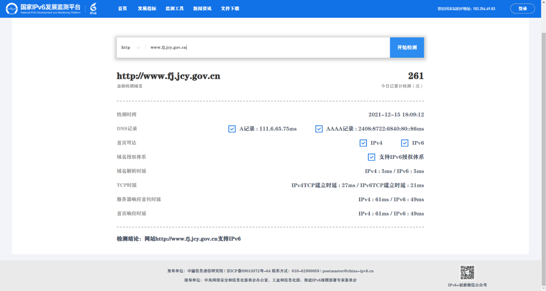546x291 pixels.
Task: Click the platform logo icon in header
Action: [11, 9]
